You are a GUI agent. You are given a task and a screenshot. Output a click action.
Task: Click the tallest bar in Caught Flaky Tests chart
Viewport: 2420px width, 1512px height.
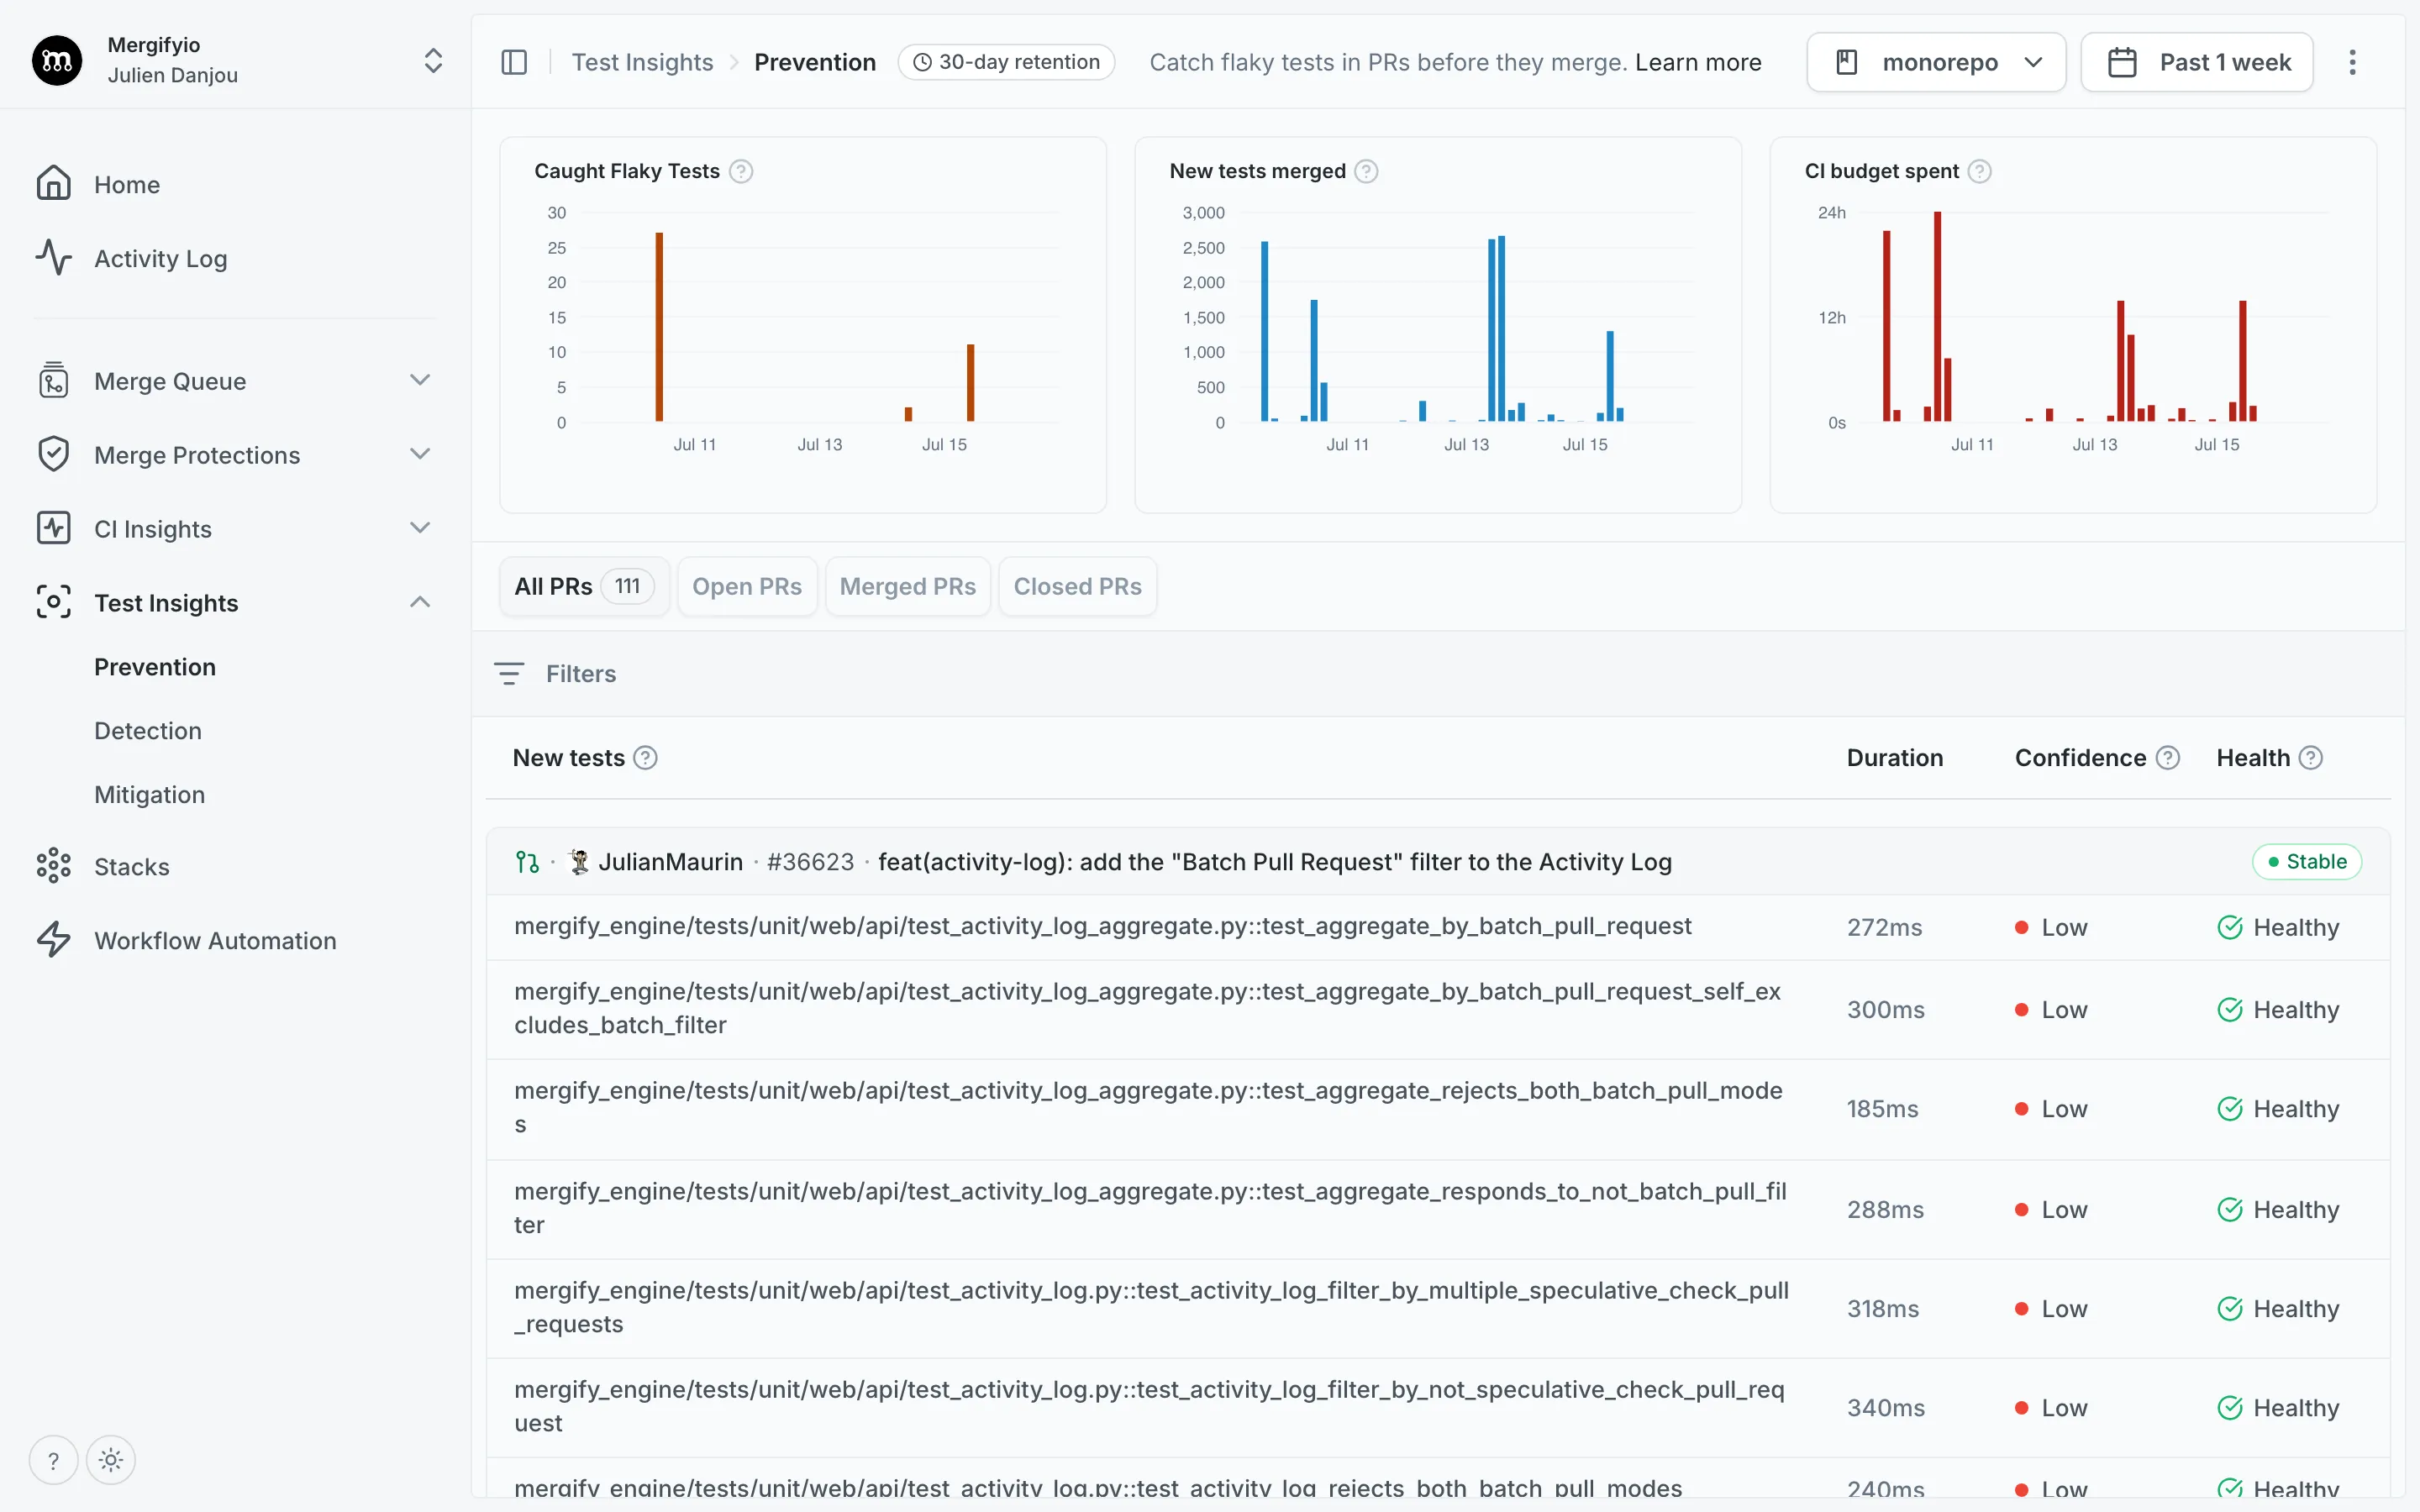(x=659, y=327)
